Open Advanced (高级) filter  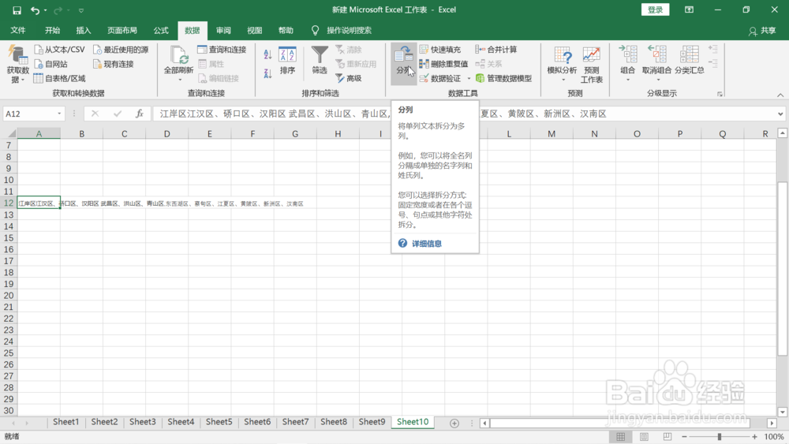click(x=349, y=78)
